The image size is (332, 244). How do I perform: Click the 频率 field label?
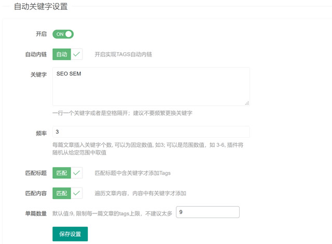point(41,133)
